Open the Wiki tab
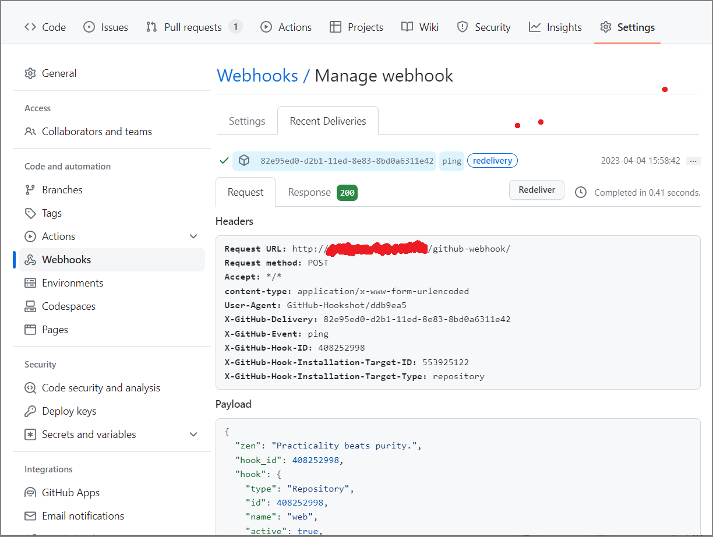This screenshot has height=537, width=713. tap(420, 27)
